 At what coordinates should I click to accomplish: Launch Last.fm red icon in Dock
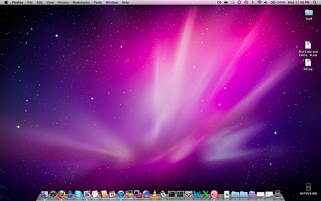point(214,194)
